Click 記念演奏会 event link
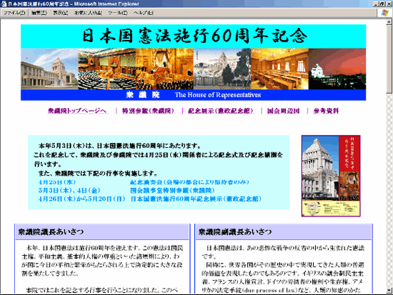 tap(189, 182)
